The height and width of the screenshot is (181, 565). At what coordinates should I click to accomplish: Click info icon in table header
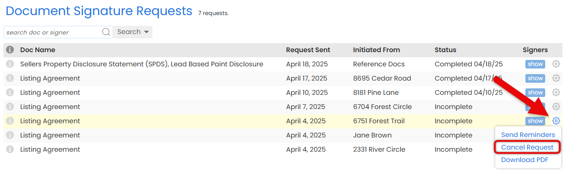(10, 50)
